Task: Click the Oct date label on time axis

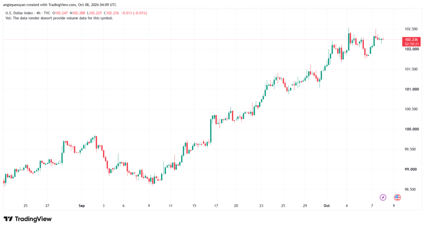Action: 327,206
